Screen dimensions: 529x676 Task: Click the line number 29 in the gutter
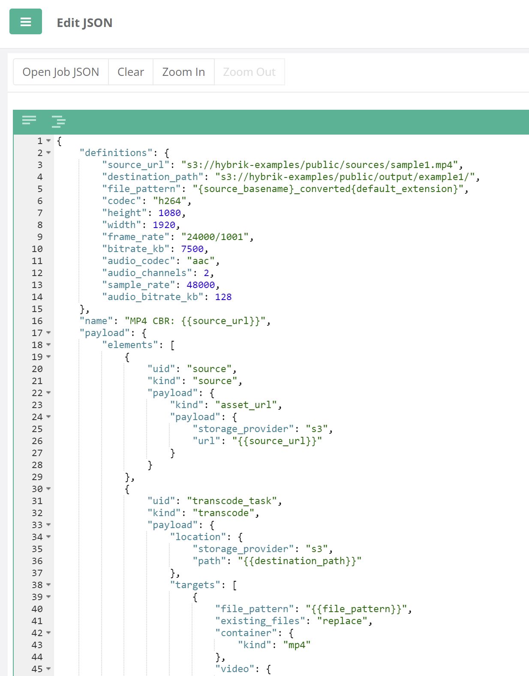click(x=37, y=477)
